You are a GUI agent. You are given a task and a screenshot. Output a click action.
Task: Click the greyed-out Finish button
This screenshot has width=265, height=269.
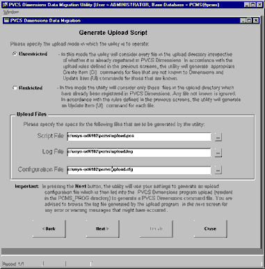tap(156, 229)
